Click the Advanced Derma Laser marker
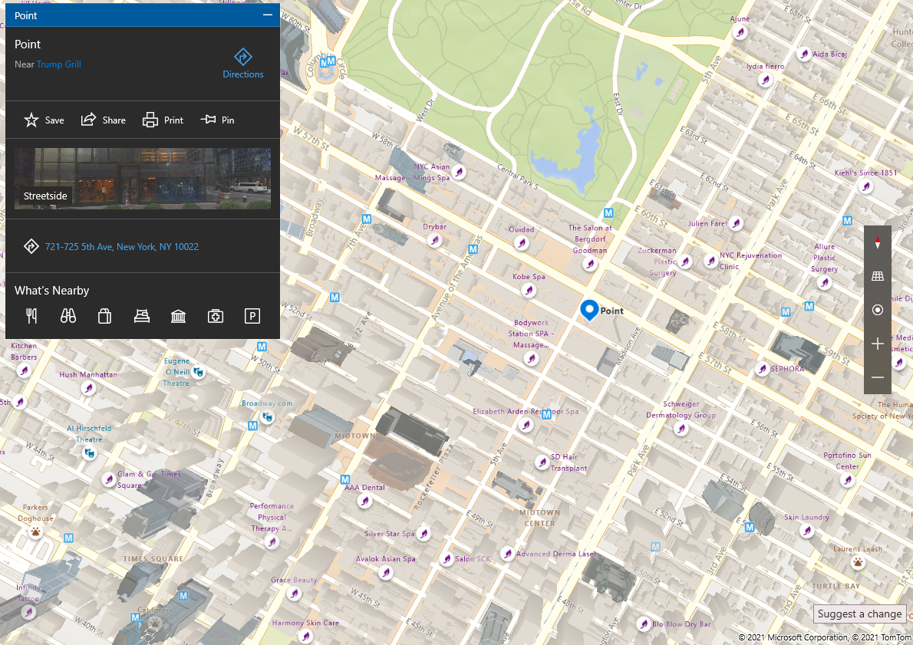The image size is (913, 645). (508, 554)
